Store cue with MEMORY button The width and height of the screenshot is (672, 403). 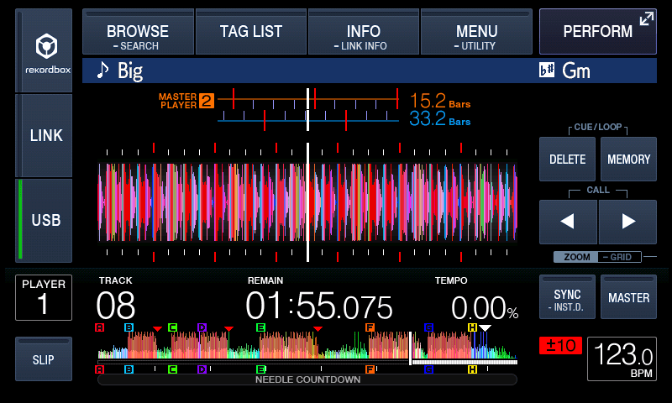pos(628,160)
